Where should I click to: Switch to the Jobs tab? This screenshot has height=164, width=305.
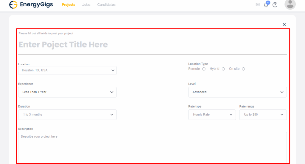click(86, 5)
